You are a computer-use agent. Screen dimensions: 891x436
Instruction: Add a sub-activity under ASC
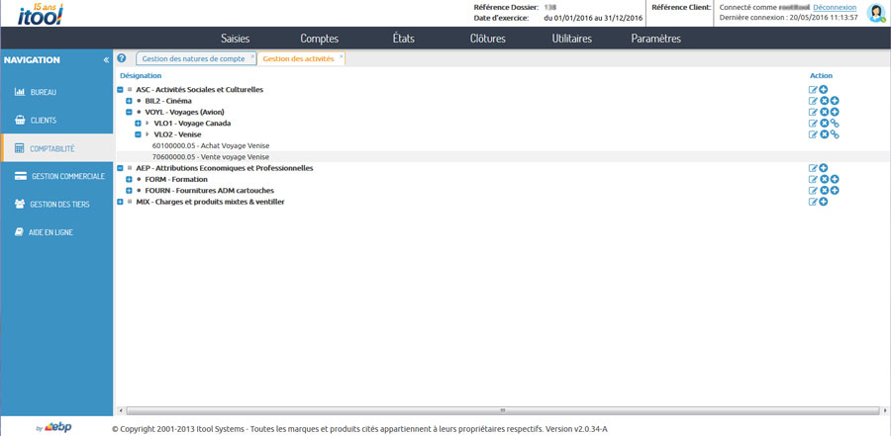pyautogui.click(x=824, y=90)
